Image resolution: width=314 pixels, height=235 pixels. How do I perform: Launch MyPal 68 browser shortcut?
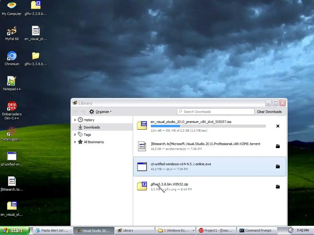click(12, 34)
